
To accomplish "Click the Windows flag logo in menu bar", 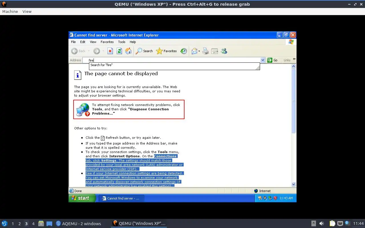I will pyautogui.click(x=291, y=42).
